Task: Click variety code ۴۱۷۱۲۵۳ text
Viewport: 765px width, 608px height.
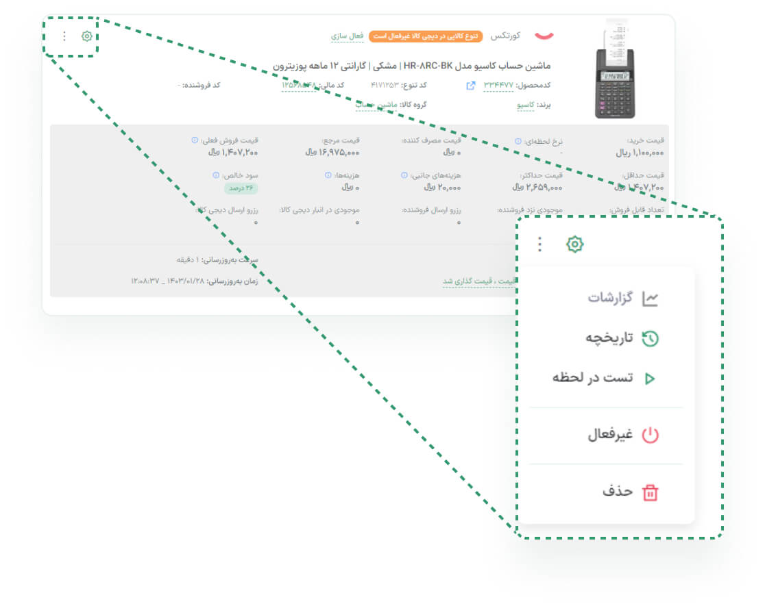Action: coord(385,86)
